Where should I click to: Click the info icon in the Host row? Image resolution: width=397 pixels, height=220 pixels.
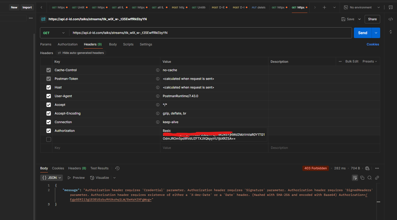tap(158, 87)
